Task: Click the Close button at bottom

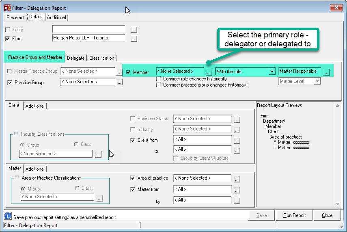Action: [327, 215]
